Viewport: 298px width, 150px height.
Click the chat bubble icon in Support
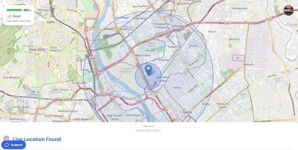[x=7, y=145]
